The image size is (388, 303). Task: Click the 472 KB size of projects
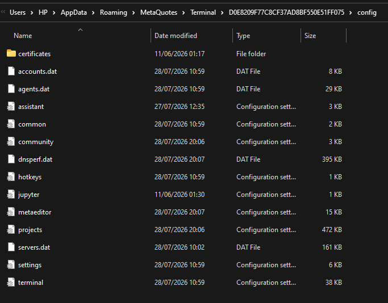(x=332, y=230)
